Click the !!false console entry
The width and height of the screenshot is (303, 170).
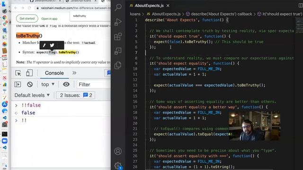(31, 105)
